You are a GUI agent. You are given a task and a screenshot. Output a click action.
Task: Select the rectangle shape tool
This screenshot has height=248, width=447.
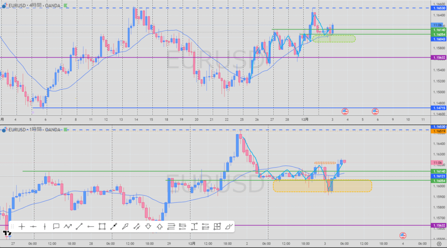click(x=102, y=226)
